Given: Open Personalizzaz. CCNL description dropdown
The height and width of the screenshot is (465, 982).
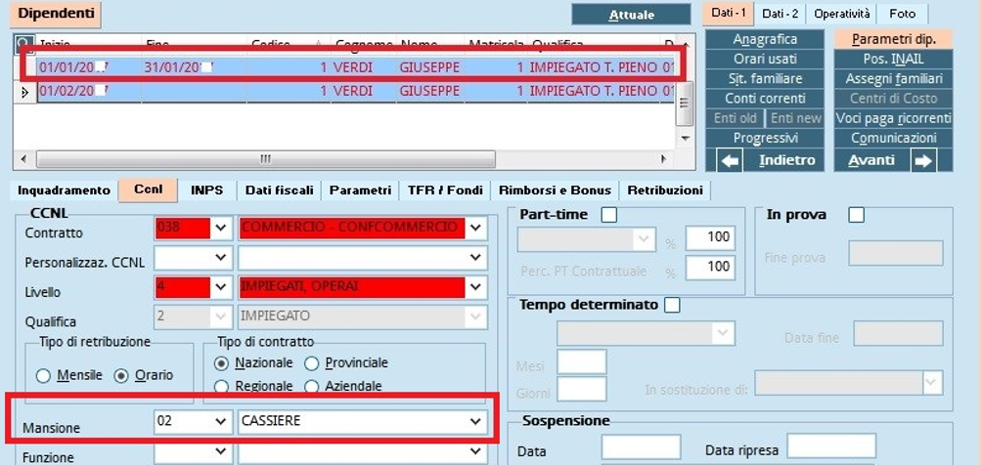Looking at the screenshot, I should pyautogui.click(x=476, y=257).
